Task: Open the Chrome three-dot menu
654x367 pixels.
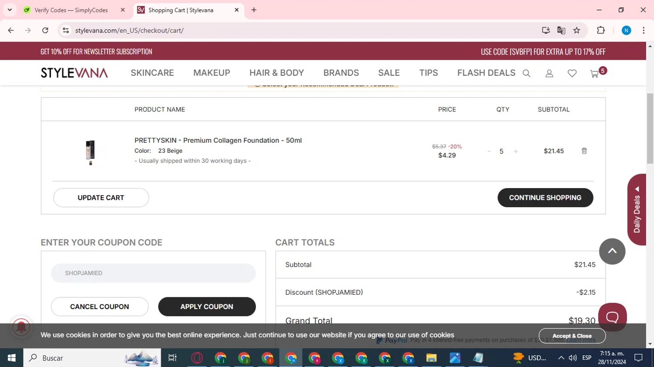Action: 644,30
